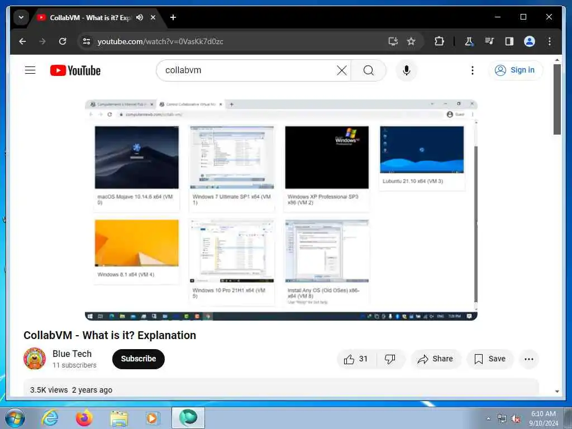Screen dimensions: 572x429
Task: Launch Firefox from taskbar
Action: [84, 418]
